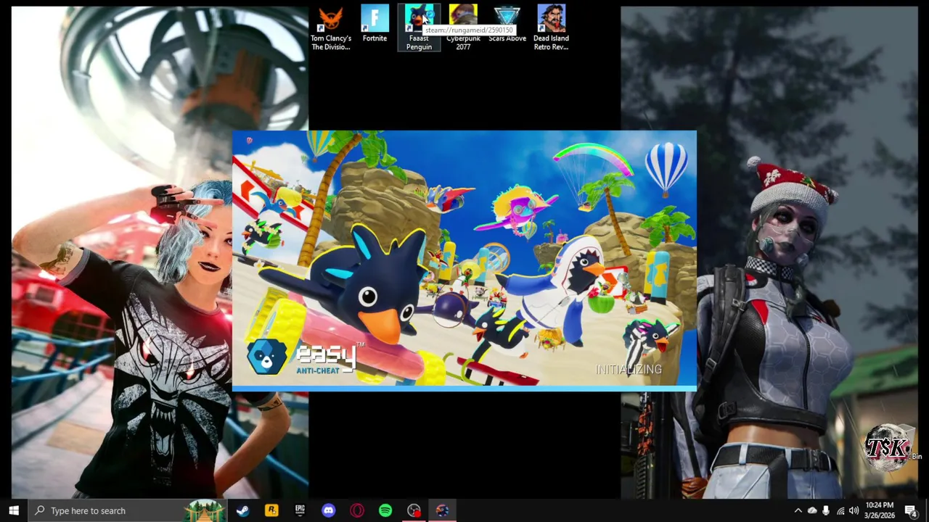Open the volume speaker control
This screenshot has height=522, width=929.
click(854, 510)
